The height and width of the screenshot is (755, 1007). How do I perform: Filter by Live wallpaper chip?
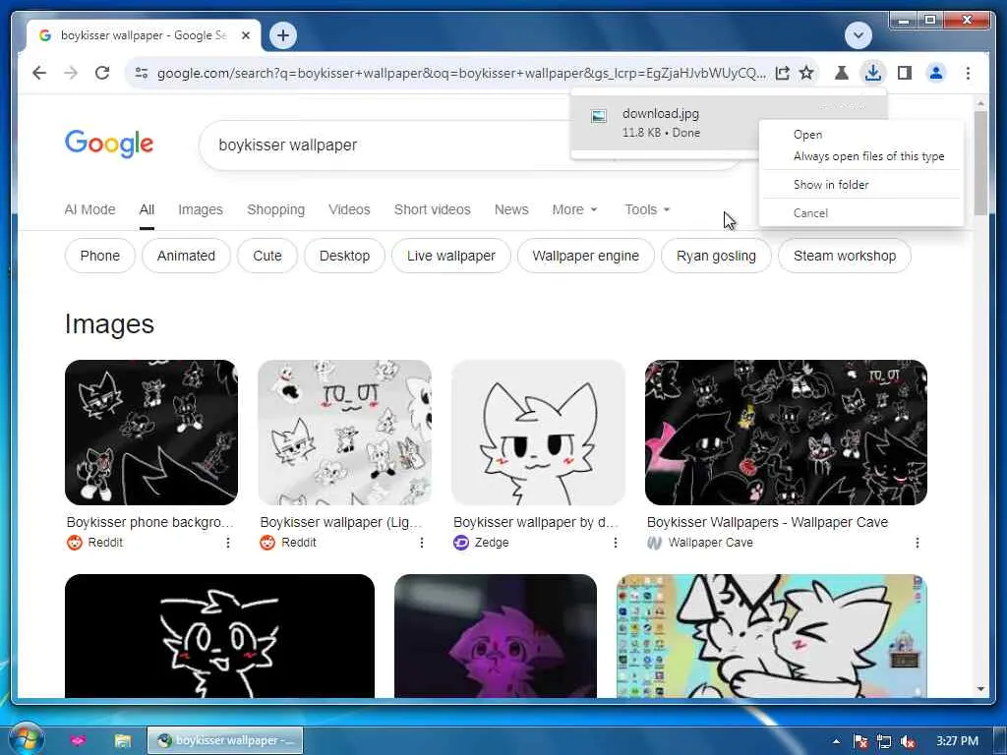[450, 256]
